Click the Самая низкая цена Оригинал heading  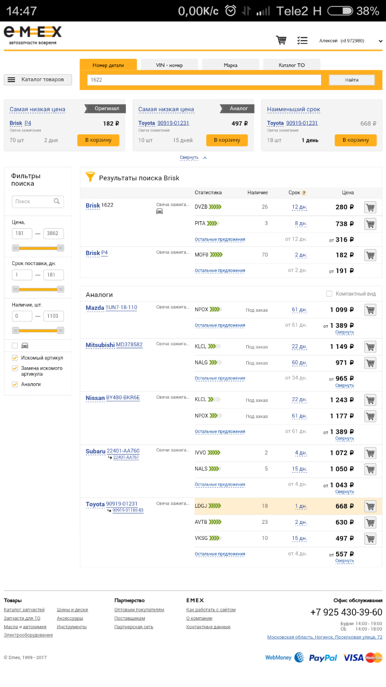[38, 109]
